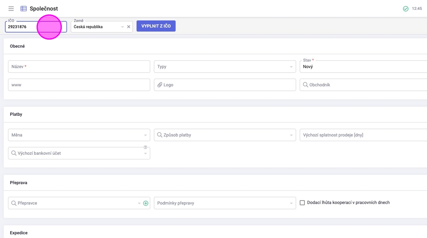The image size is (427, 238).
Task: Toggle Dodací lhůta kooperací v pracovních dnech checkbox
Action: 302,203
